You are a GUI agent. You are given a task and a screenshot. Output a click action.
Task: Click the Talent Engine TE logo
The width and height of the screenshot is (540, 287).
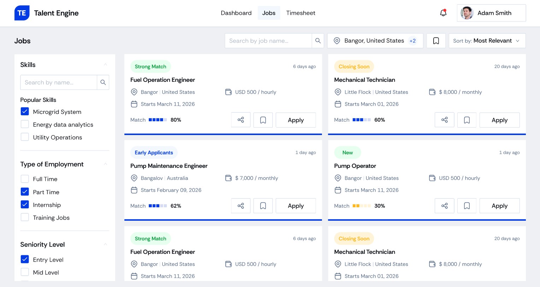coord(22,13)
